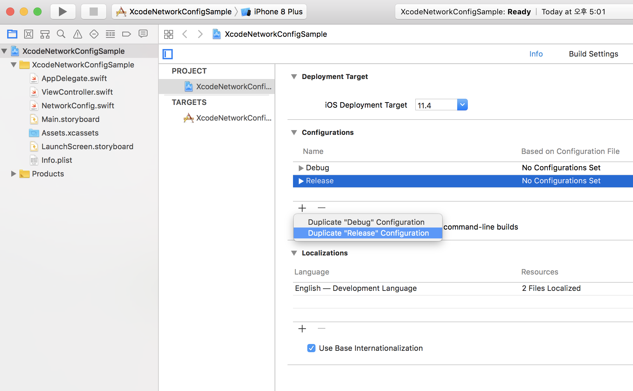Click Release row's "No Configurations Set" cell

pos(561,181)
